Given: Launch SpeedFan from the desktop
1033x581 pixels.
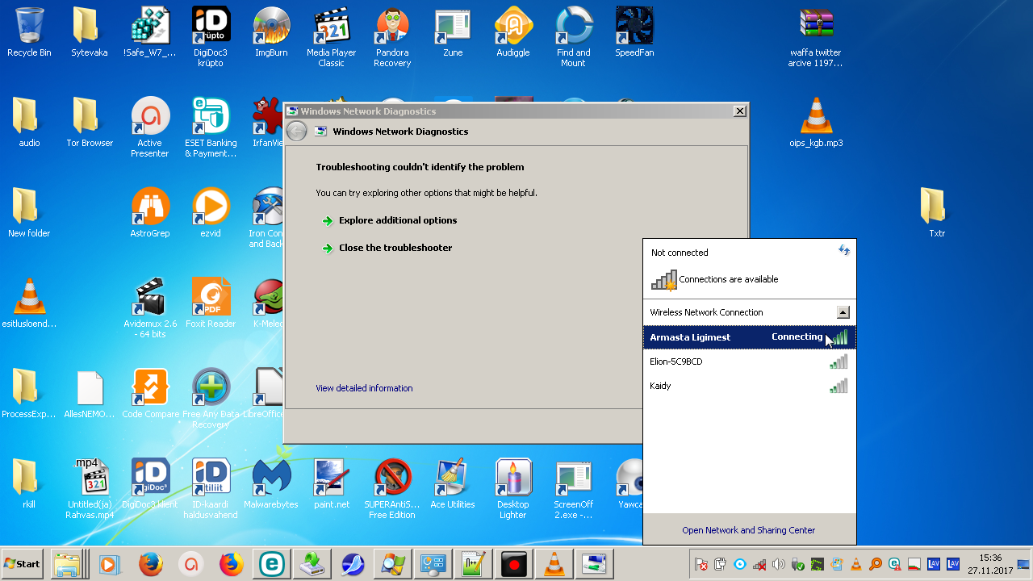Looking at the screenshot, I should click(x=634, y=32).
